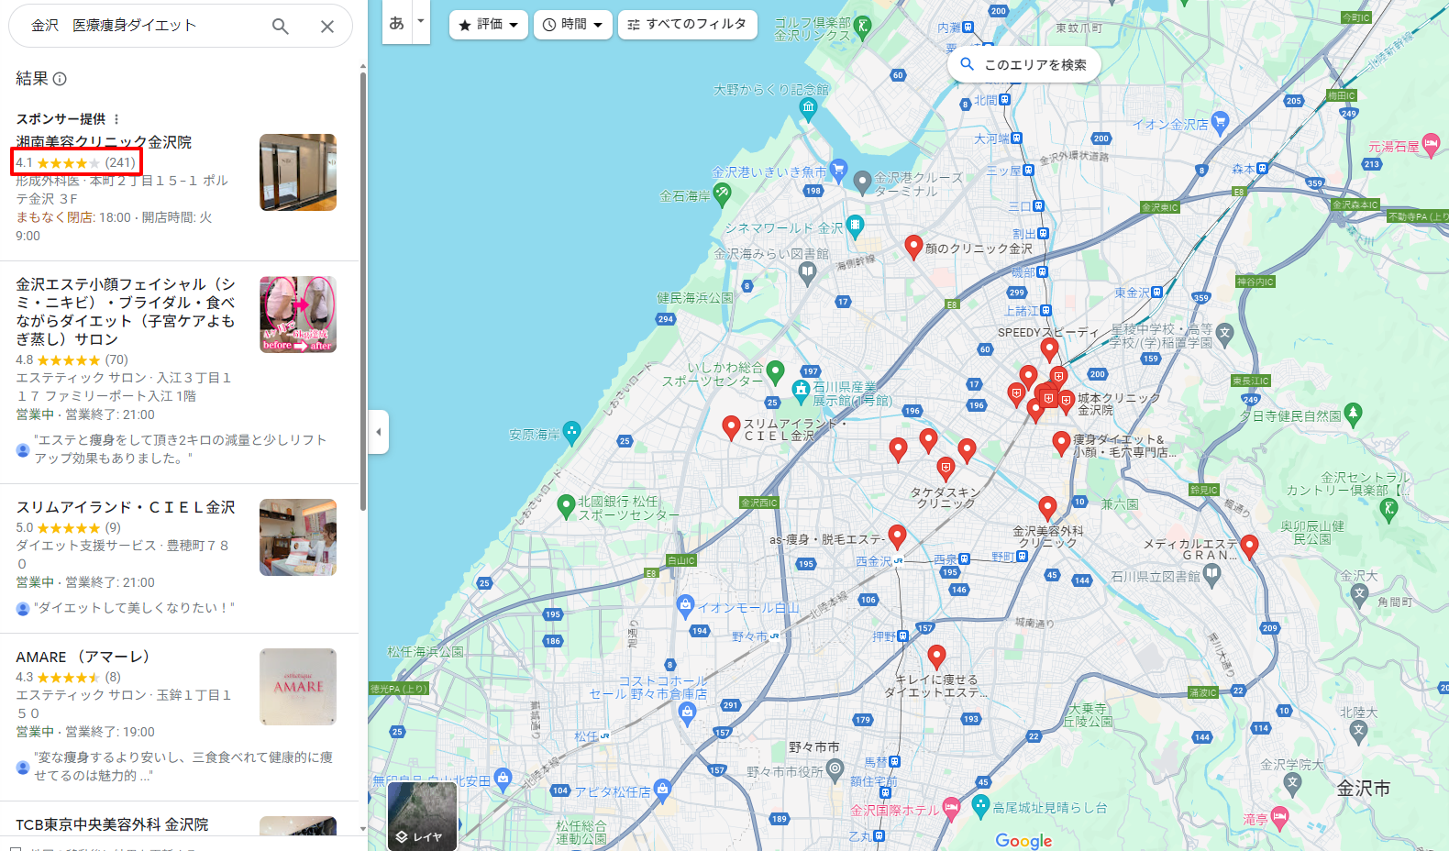Click the 滝亭 lodging icon
This screenshot has width=1449, height=851.
click(1279, 816)
